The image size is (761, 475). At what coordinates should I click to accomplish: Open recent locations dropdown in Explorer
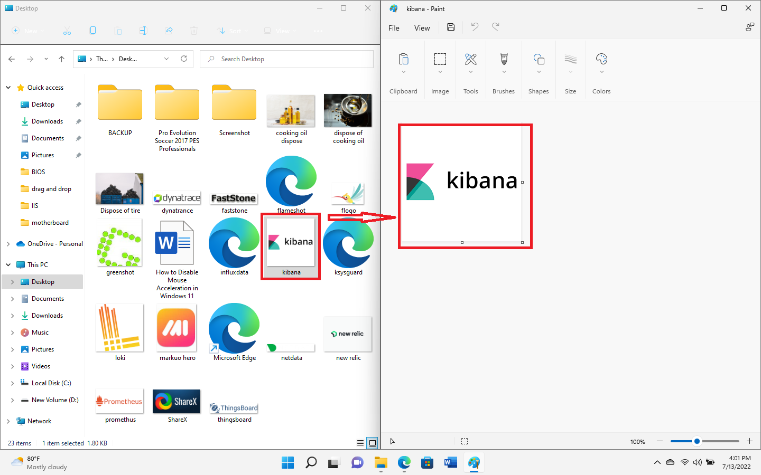point(46,59)
